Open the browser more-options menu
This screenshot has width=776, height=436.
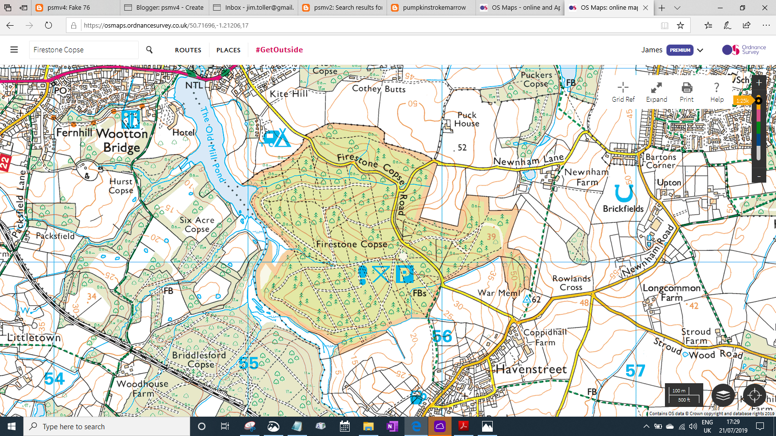click(766, 25)
